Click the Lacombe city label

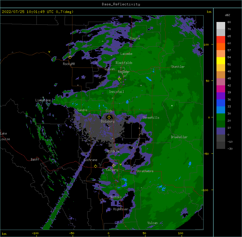click(126, 54)
